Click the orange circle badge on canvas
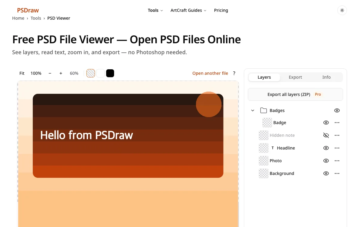 pos(209,104)
